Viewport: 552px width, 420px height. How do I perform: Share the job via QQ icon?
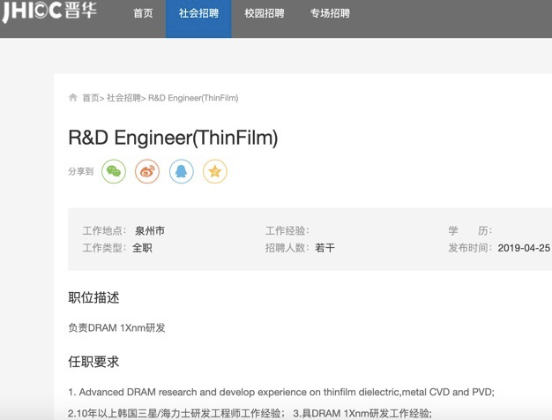click(182, 171)
